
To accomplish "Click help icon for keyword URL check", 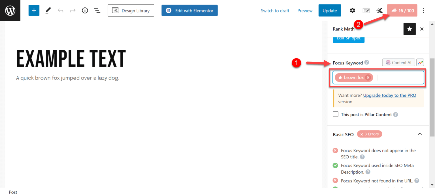I will tap(417, 181).
